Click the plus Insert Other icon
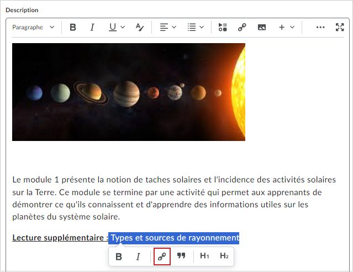 point(282,27)
